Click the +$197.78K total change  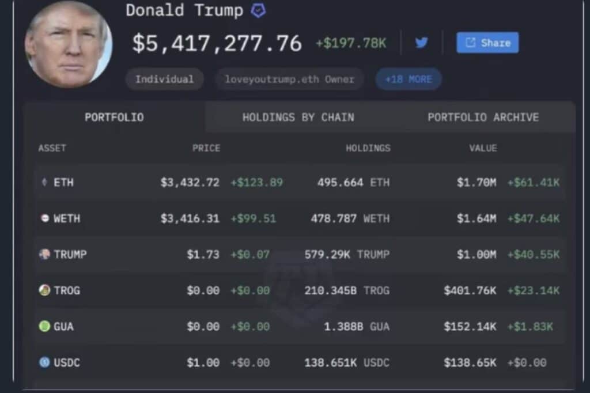351,43
